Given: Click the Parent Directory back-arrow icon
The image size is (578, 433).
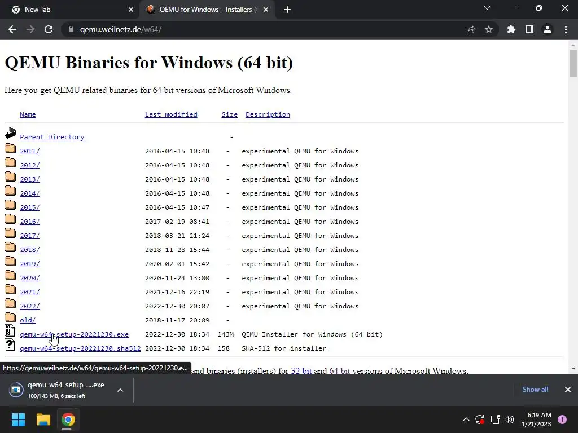Looking at the screenshot, I should click(x=10, y=133).
